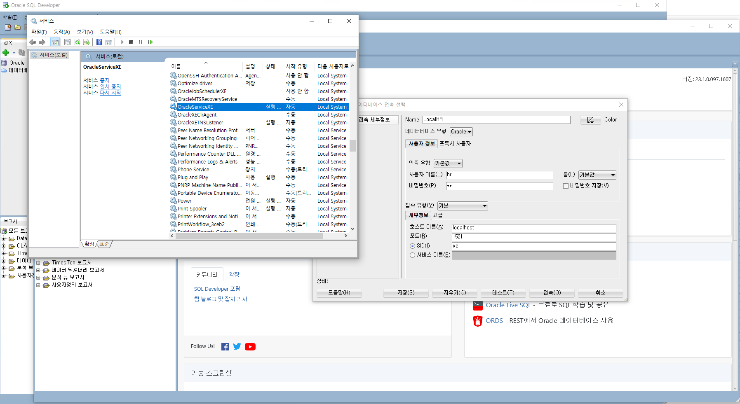Click the Cancel button in connection dialog

pos(601,293)
